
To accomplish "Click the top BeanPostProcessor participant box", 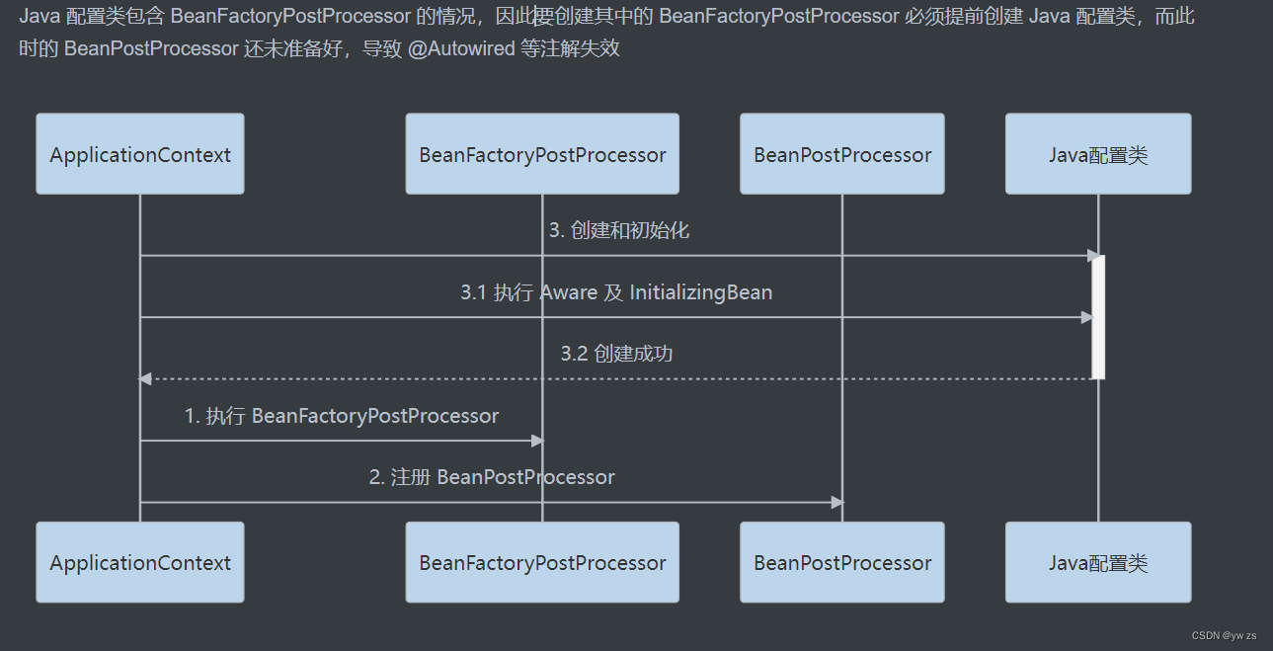I will pos(841,153).
